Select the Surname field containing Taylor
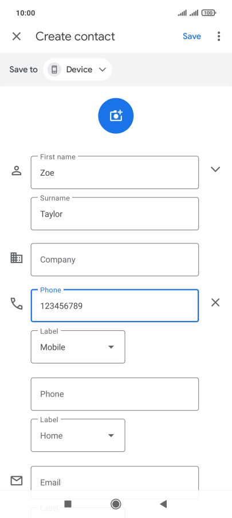 pos(115,214)
